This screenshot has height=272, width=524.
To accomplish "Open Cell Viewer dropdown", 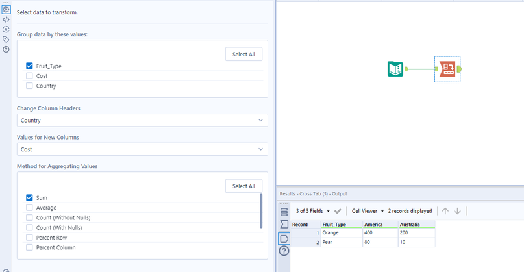I will (368, 211).
